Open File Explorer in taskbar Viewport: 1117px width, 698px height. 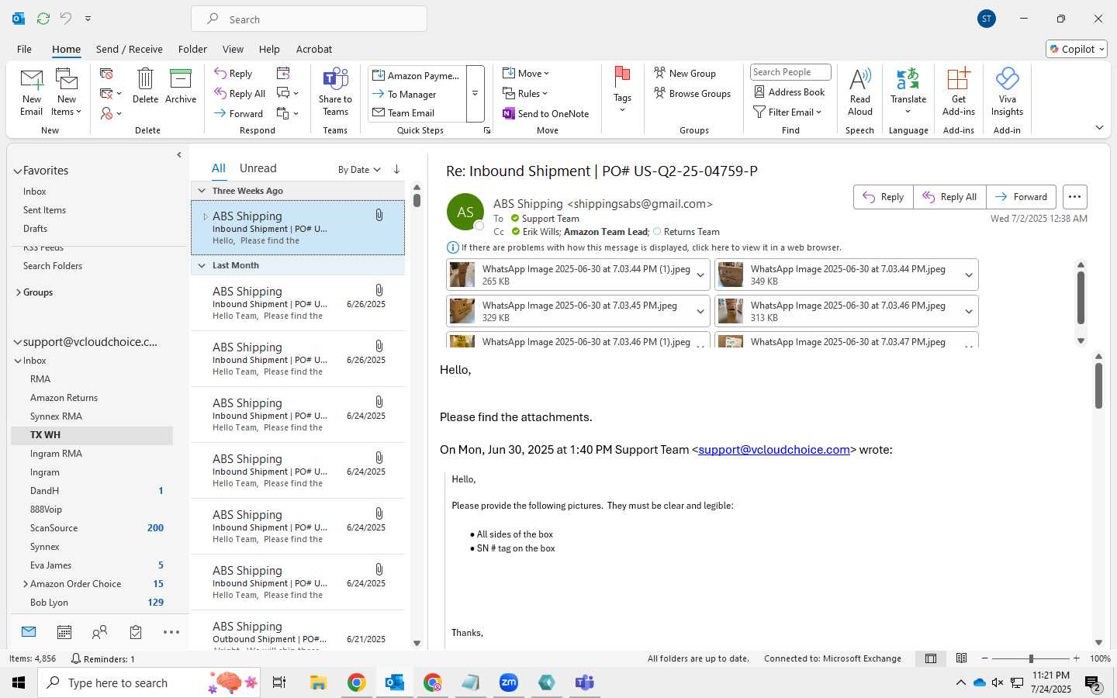click(318, 682)
